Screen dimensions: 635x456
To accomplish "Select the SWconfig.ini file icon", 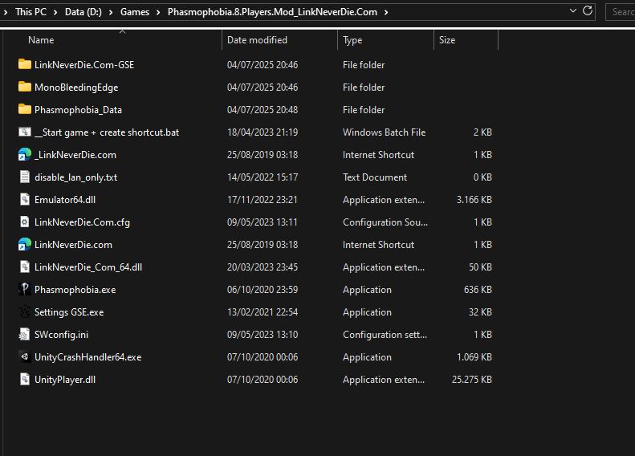I will 25,335.
